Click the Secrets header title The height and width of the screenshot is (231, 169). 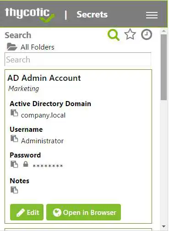tap(92, 15)
